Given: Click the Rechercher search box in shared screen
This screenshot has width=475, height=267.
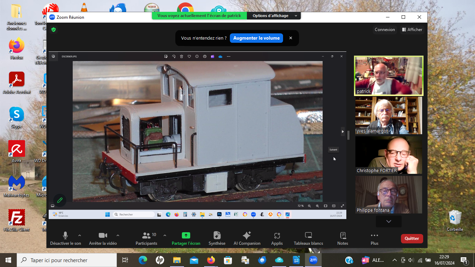Looking at the screenshot, I should (x=133, y=215).
